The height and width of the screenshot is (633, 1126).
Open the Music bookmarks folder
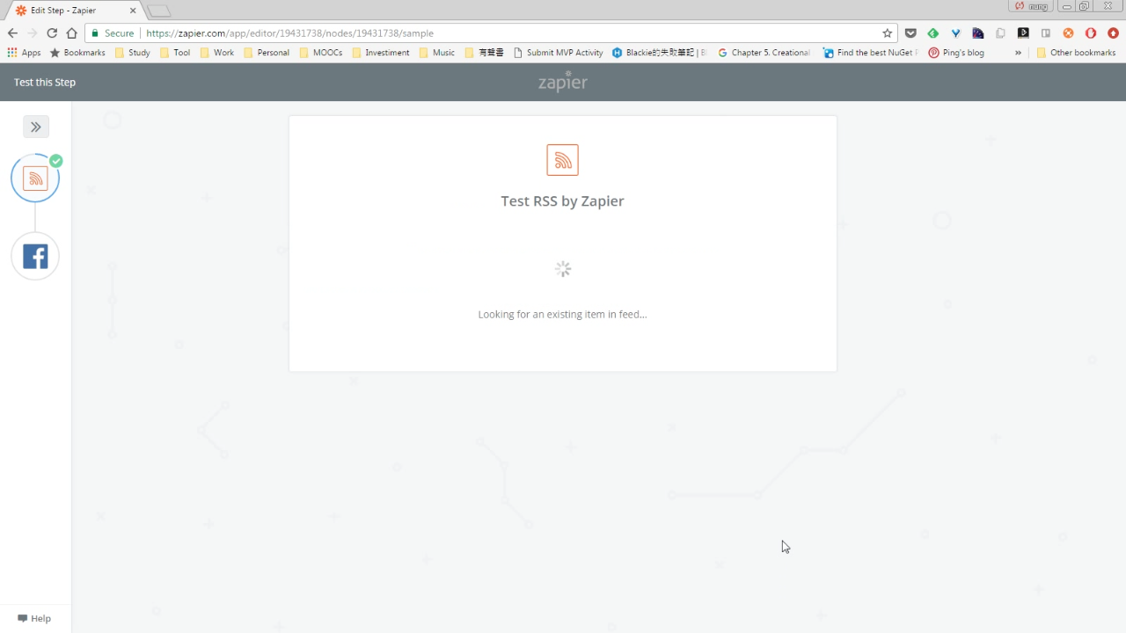(x=437, y=53)
